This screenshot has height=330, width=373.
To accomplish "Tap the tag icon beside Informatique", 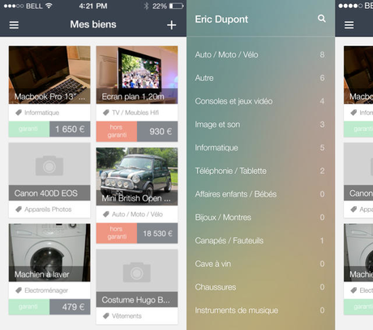I will [19, 112].
